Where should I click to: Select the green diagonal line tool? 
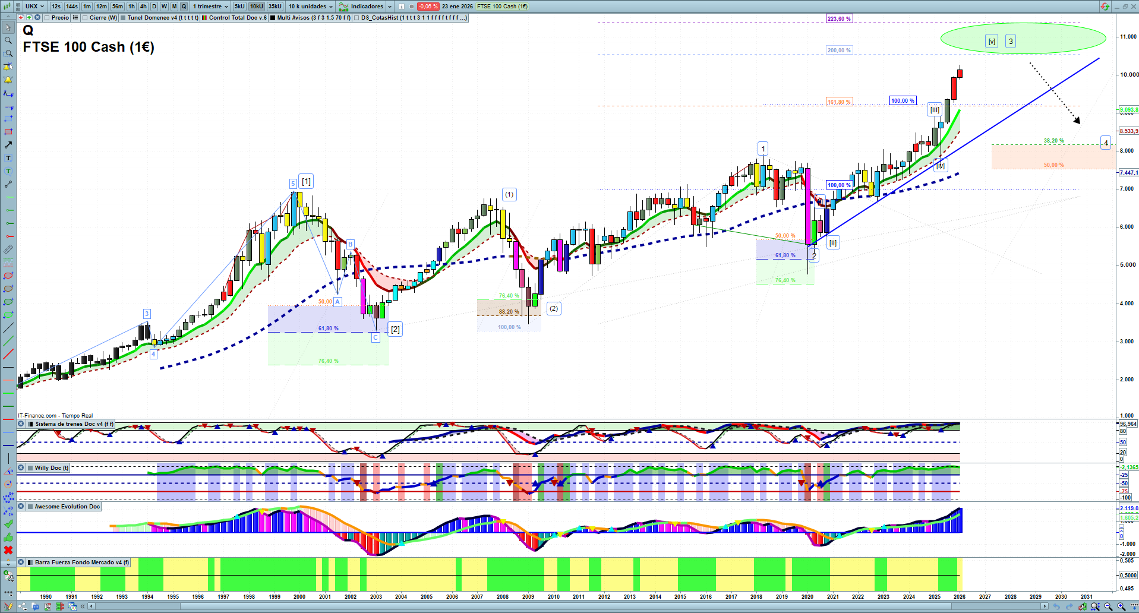tap(8, 342)
